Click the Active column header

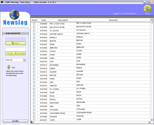pyautogui.click(x=34, y=20)
